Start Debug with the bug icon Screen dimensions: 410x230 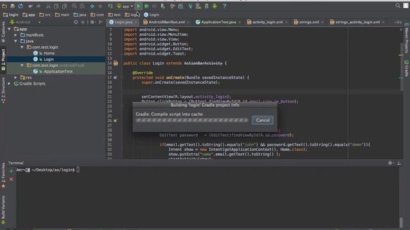[x=147, y=6]
